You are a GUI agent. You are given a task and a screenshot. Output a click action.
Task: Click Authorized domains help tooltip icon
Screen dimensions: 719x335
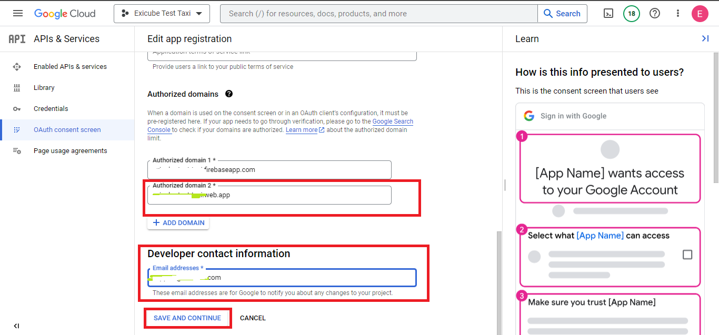[229, 94]
